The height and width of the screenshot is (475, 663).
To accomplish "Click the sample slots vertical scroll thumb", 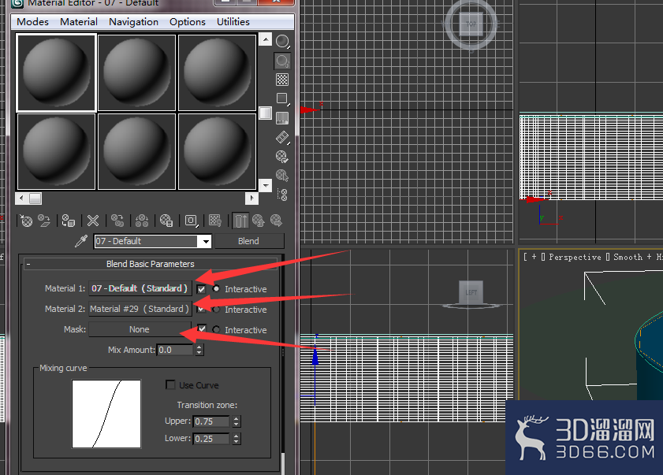I will tap(265, 113).
